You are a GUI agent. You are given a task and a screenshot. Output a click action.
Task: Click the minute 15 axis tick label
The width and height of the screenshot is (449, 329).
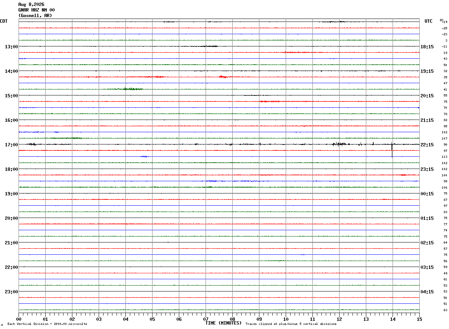pos(419,319)
